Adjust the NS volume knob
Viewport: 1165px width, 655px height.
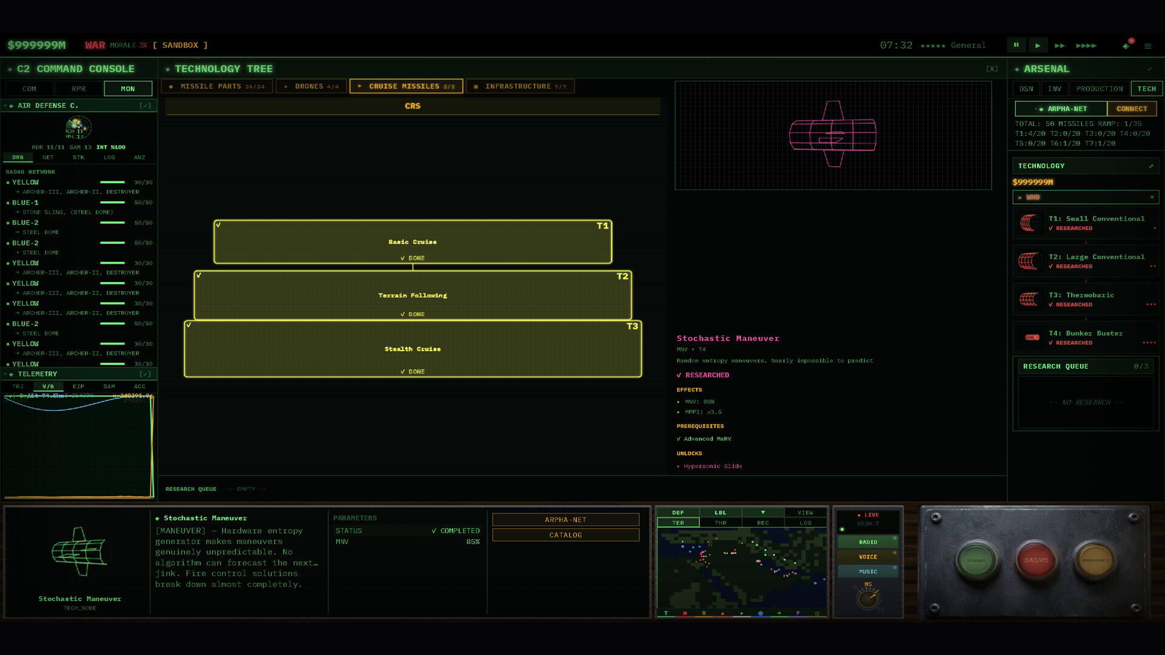coord(868,599)
